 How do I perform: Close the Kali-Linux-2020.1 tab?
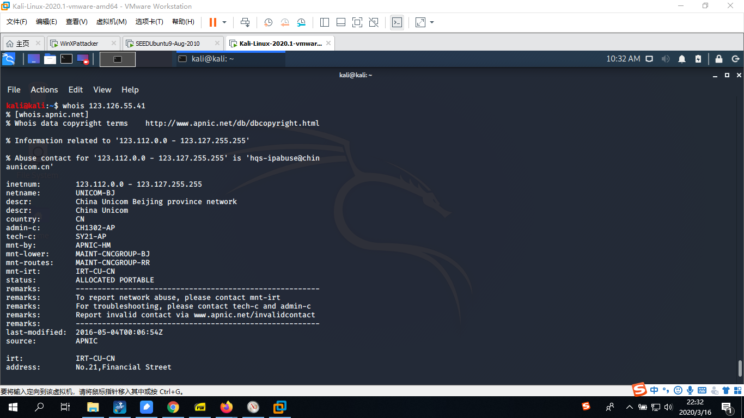(327, 43)
